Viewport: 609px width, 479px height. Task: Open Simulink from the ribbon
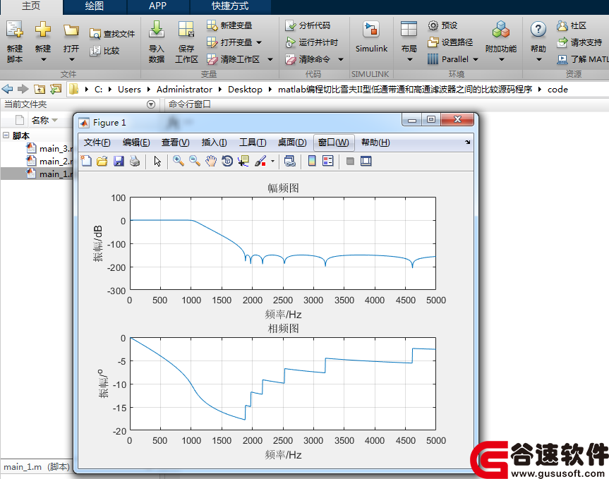pyautogui.click(x=371, y=37)
